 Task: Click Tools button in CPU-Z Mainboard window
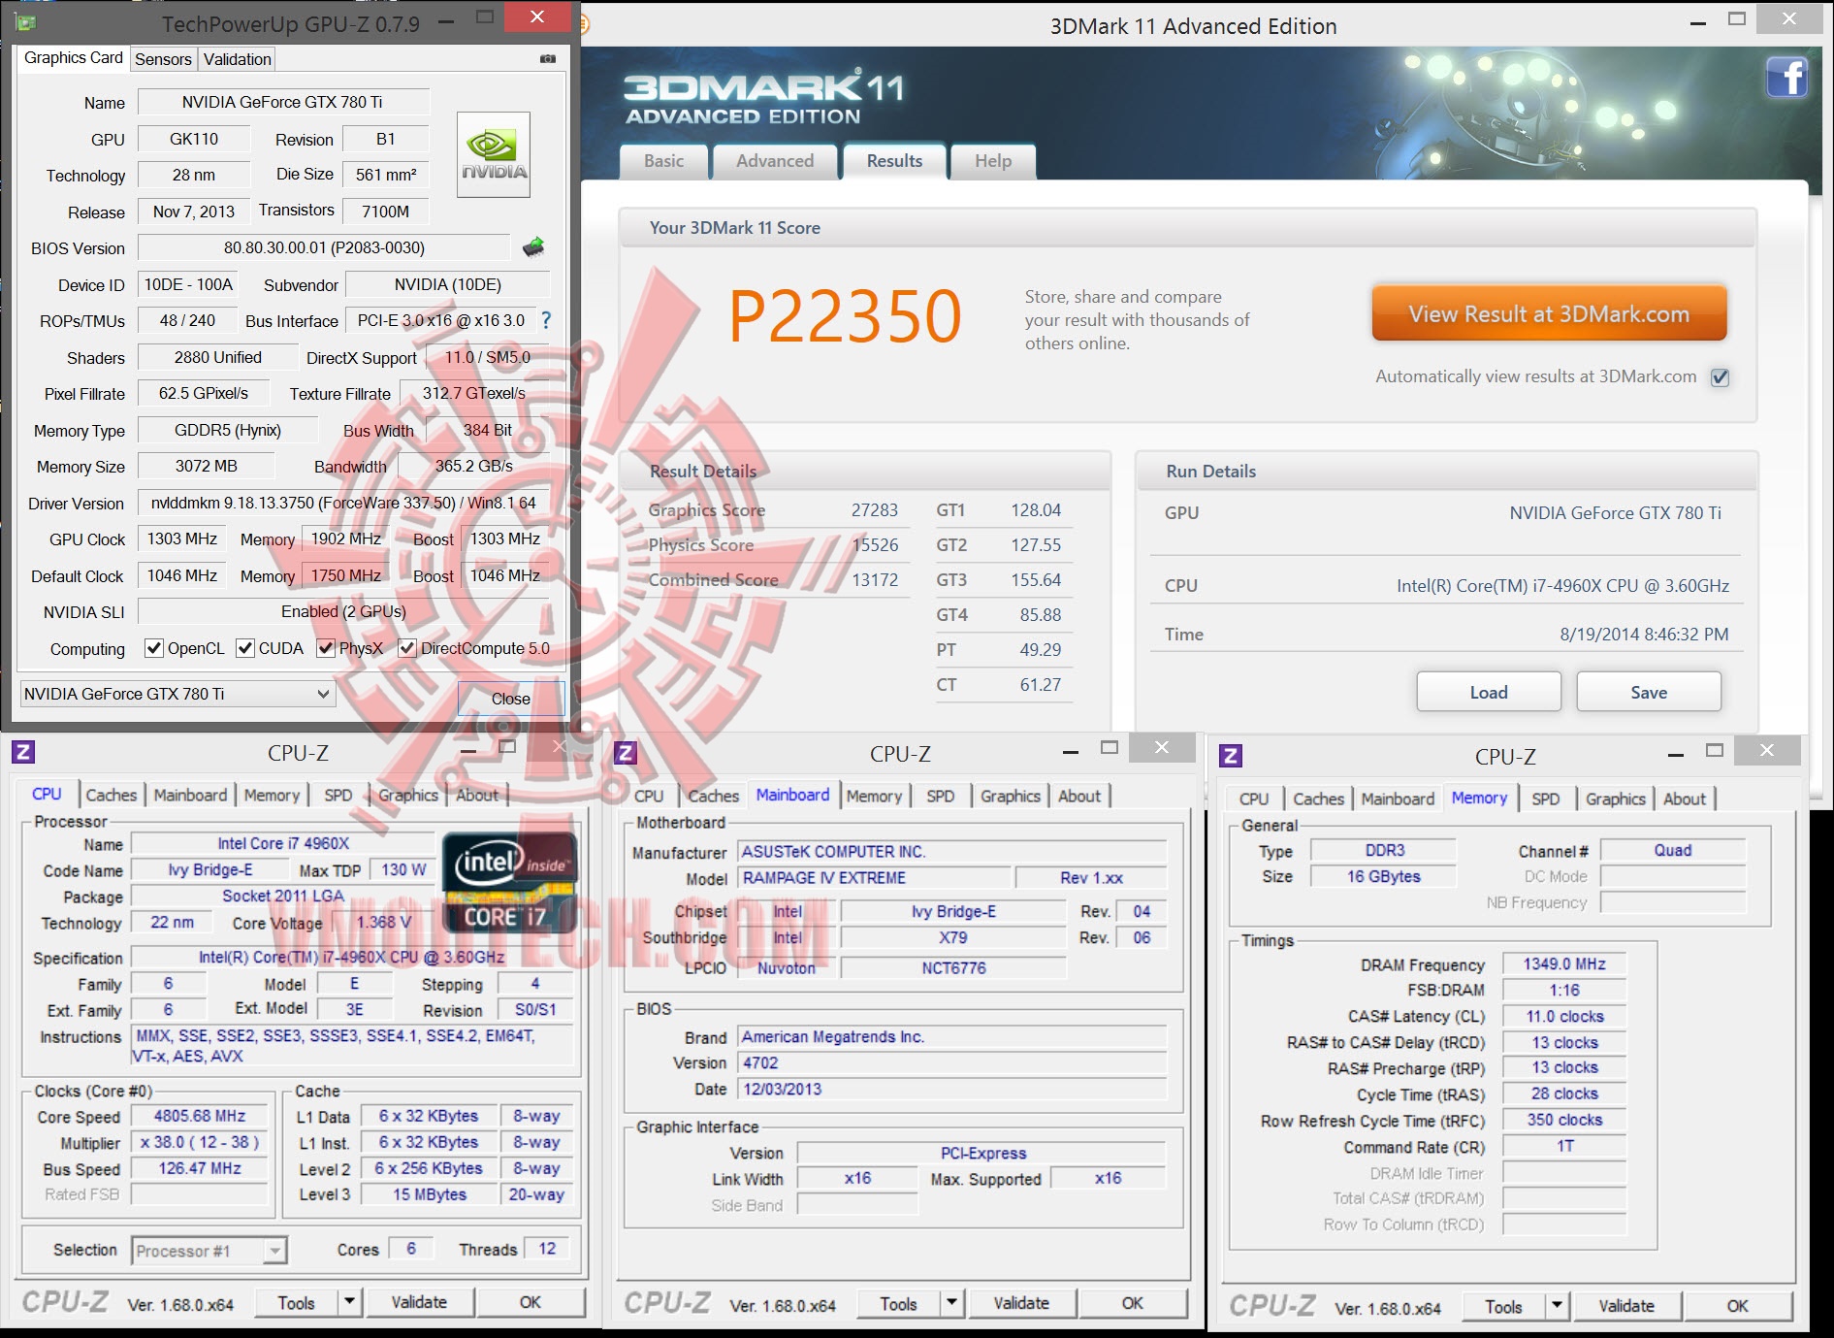[x=899, y=1303]
